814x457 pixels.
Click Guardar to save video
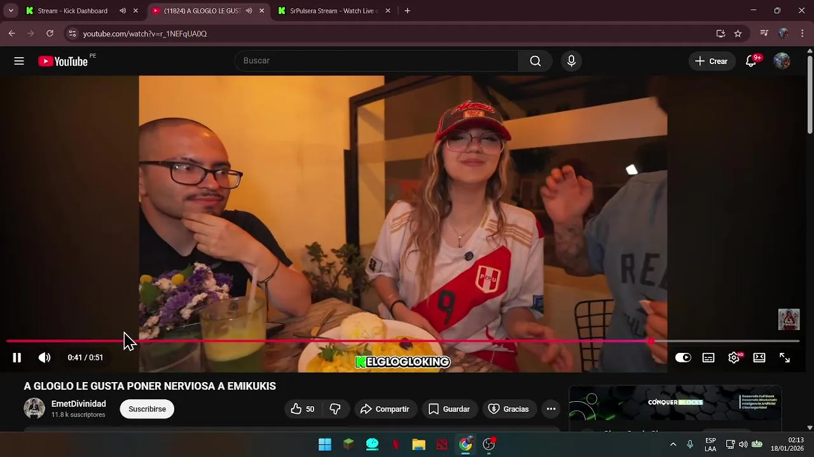tap(449, 409)
